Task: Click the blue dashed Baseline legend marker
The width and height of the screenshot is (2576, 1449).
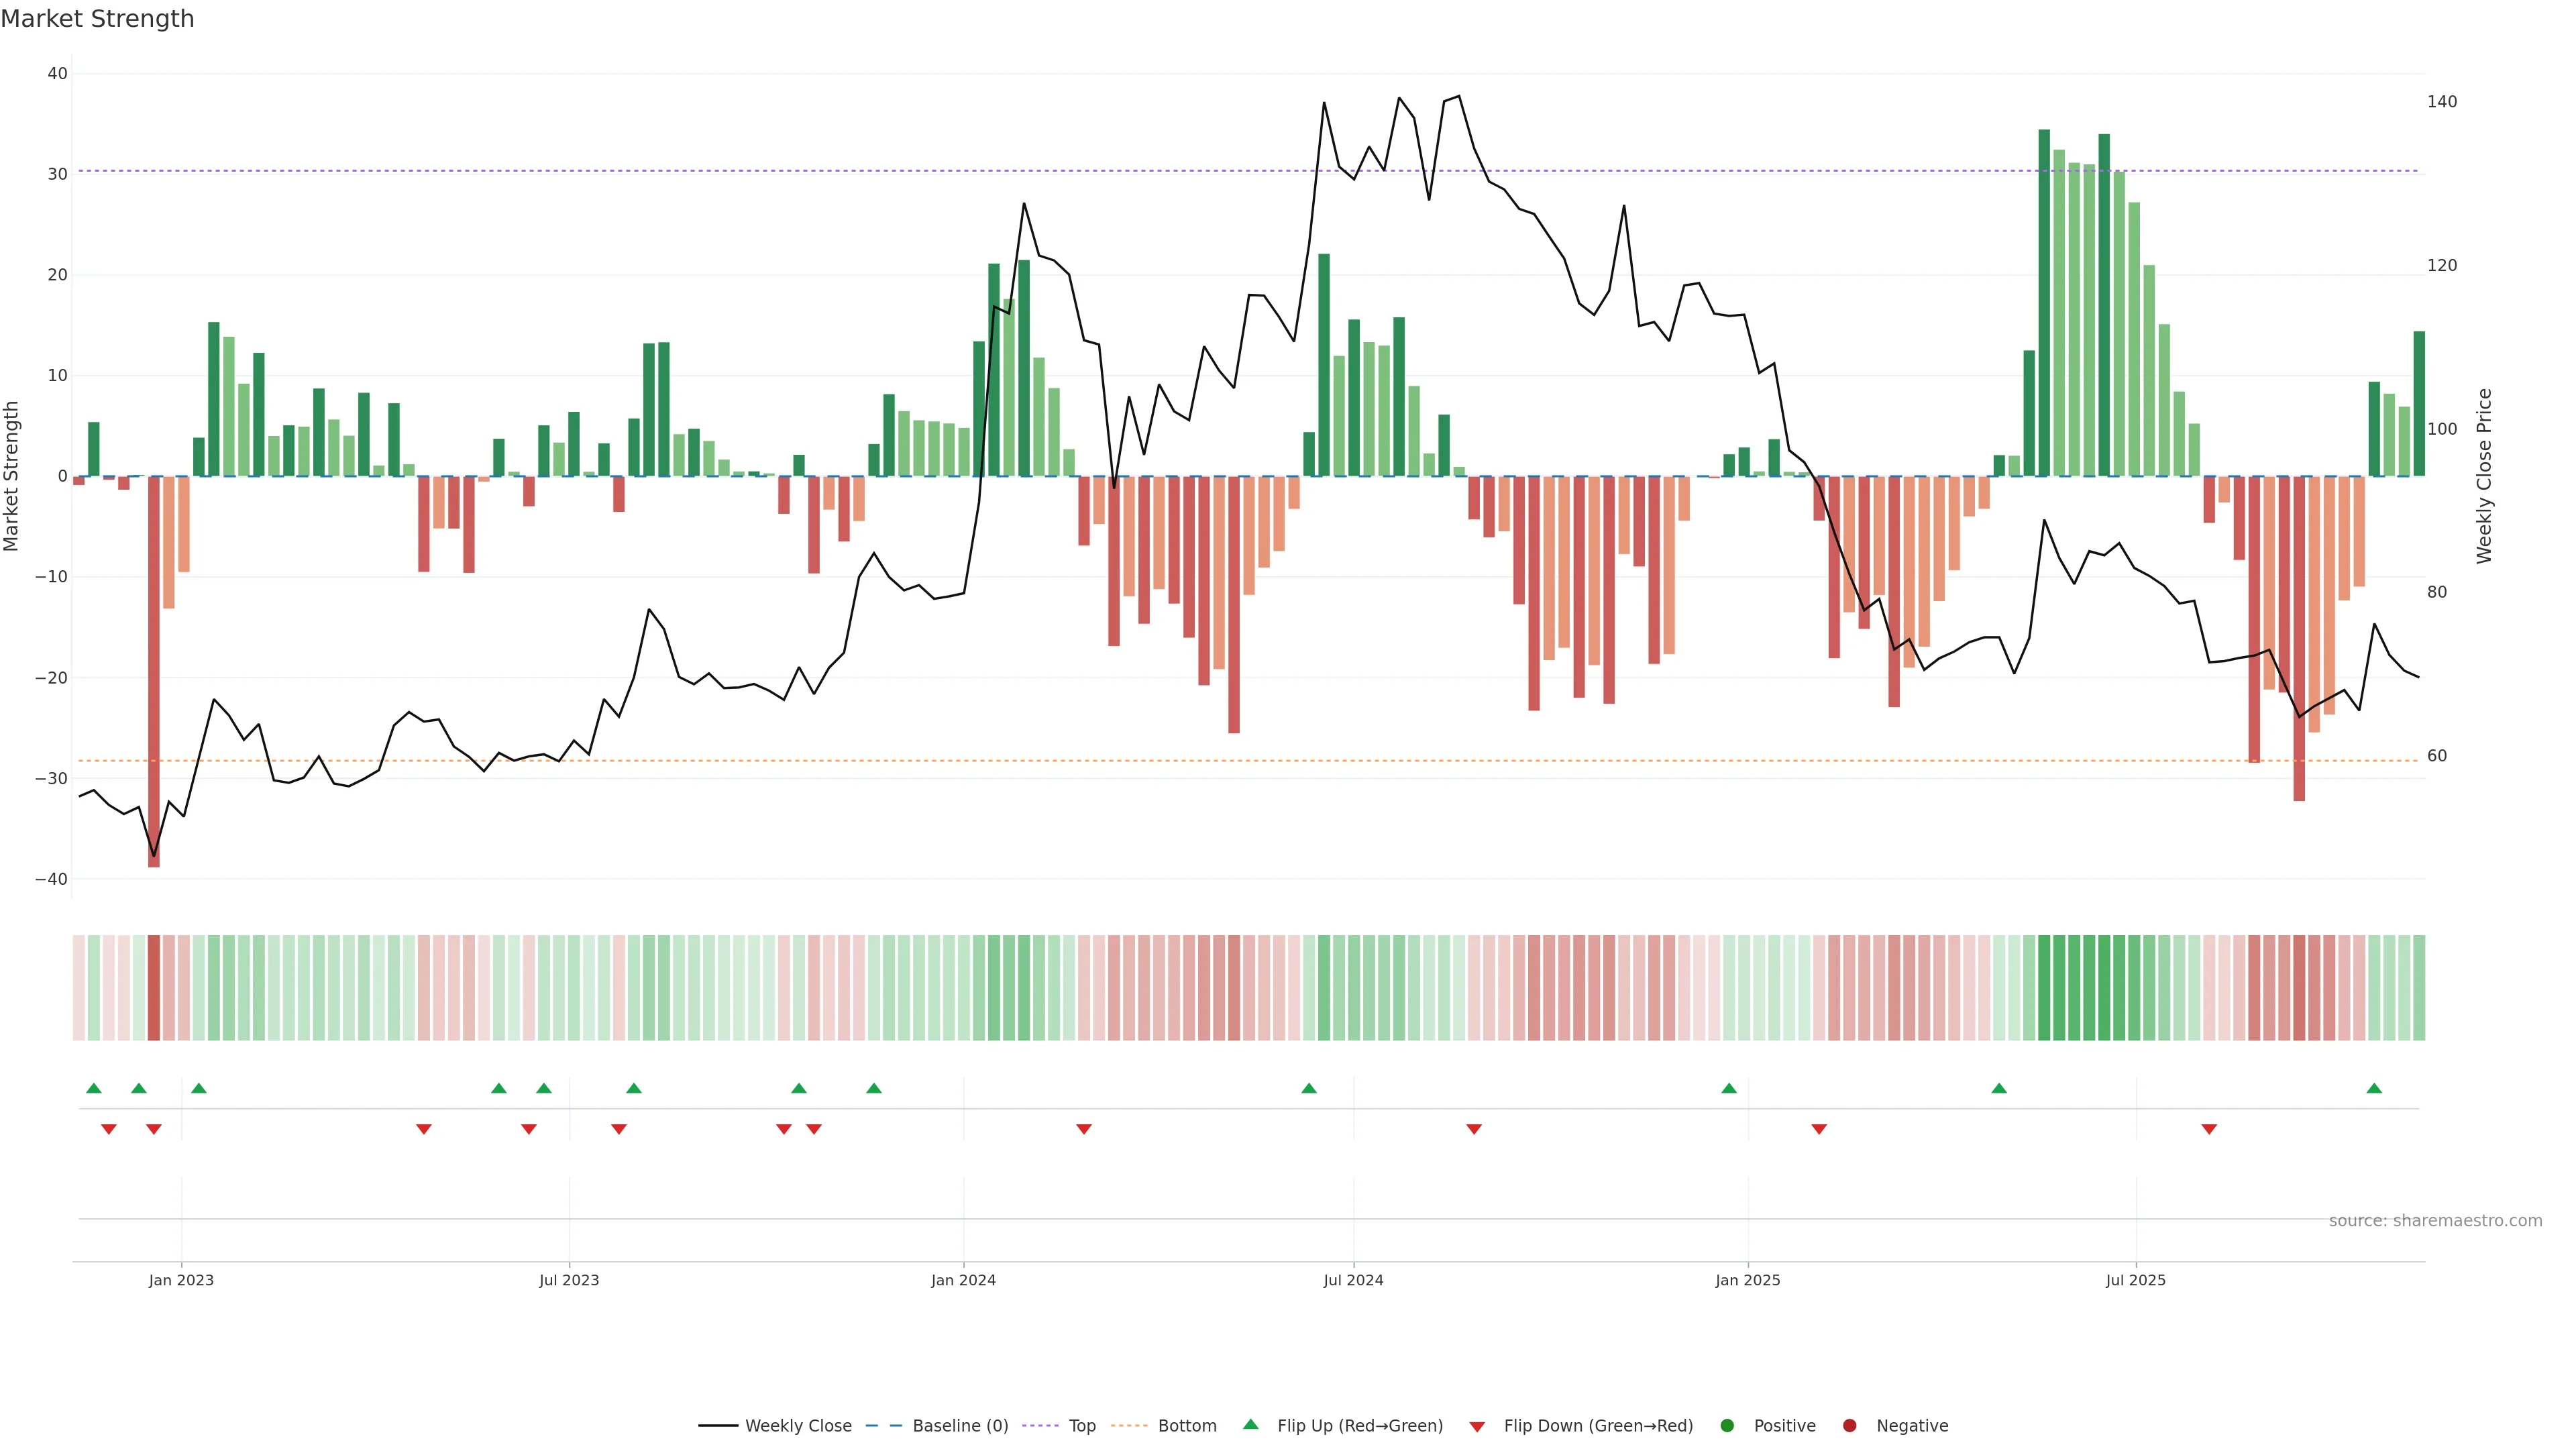Action: (x=883, y=1426)
